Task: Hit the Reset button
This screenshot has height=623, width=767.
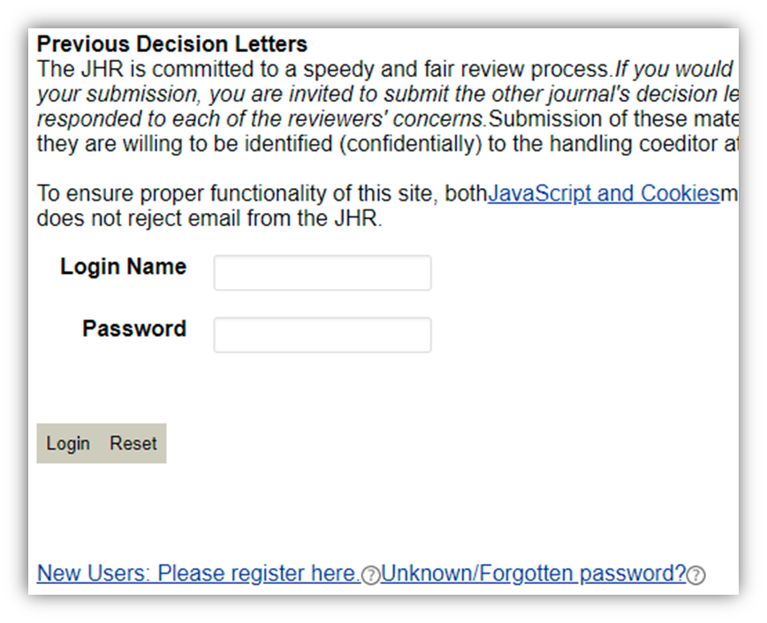Action: [x=133, y=444]
